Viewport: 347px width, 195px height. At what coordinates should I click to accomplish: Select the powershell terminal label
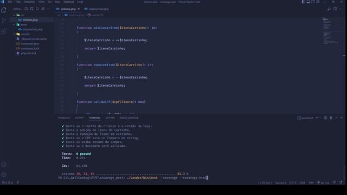pyautogui.click(x=305, y=118)
